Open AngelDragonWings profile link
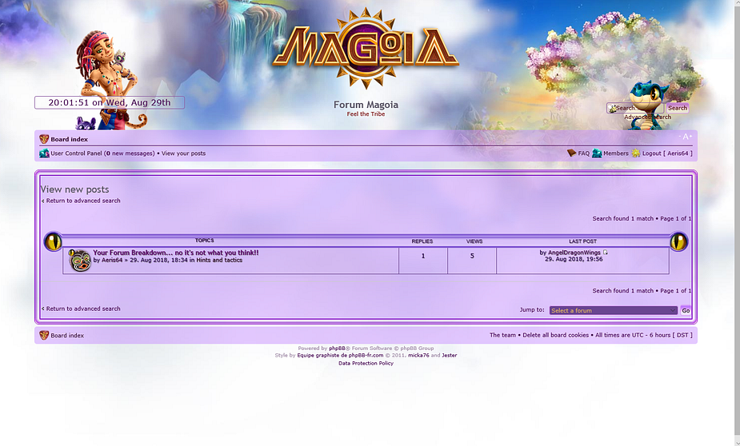The image size is (740, 446). click(x=574, y=253)
